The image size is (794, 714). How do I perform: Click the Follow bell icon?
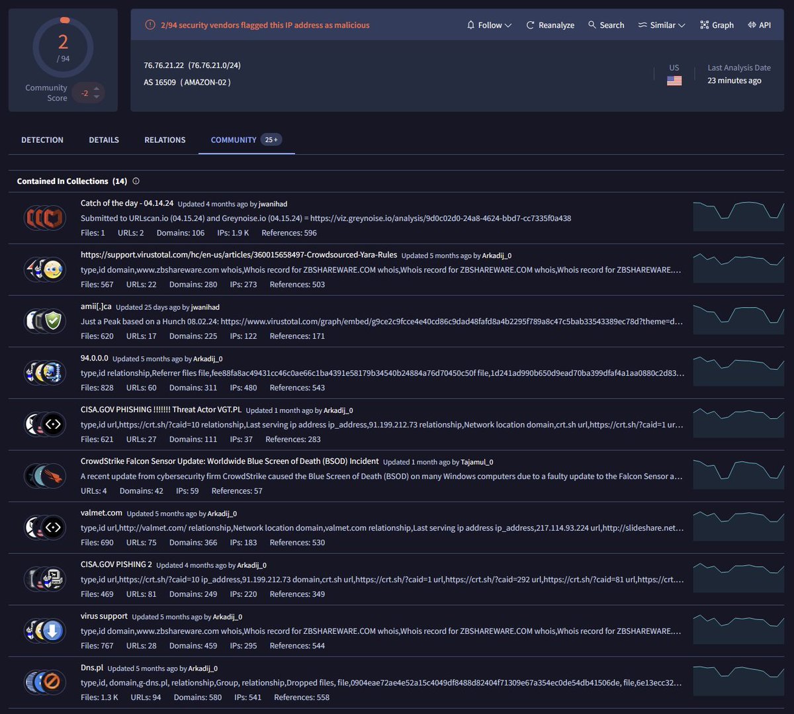tap(470, 25)
